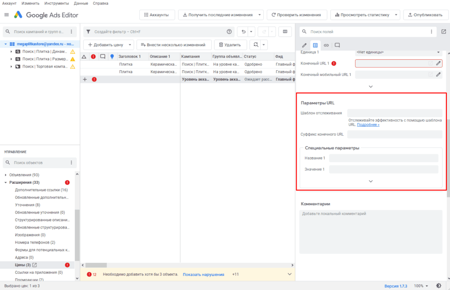
Task: Click the Суффикс конечного URL field
Action: pyautogui.click(x=395, y=134)
